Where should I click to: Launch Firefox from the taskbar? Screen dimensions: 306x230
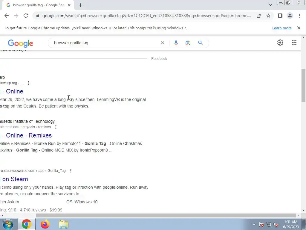pos(45,224)
